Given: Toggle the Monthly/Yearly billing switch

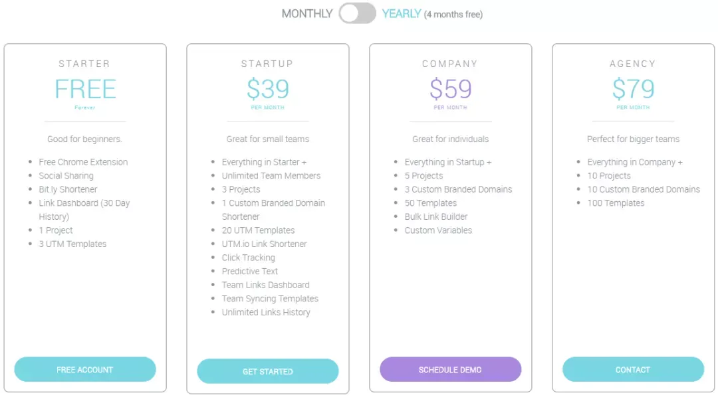Looking at the screenshot, I should coord(357,13).
